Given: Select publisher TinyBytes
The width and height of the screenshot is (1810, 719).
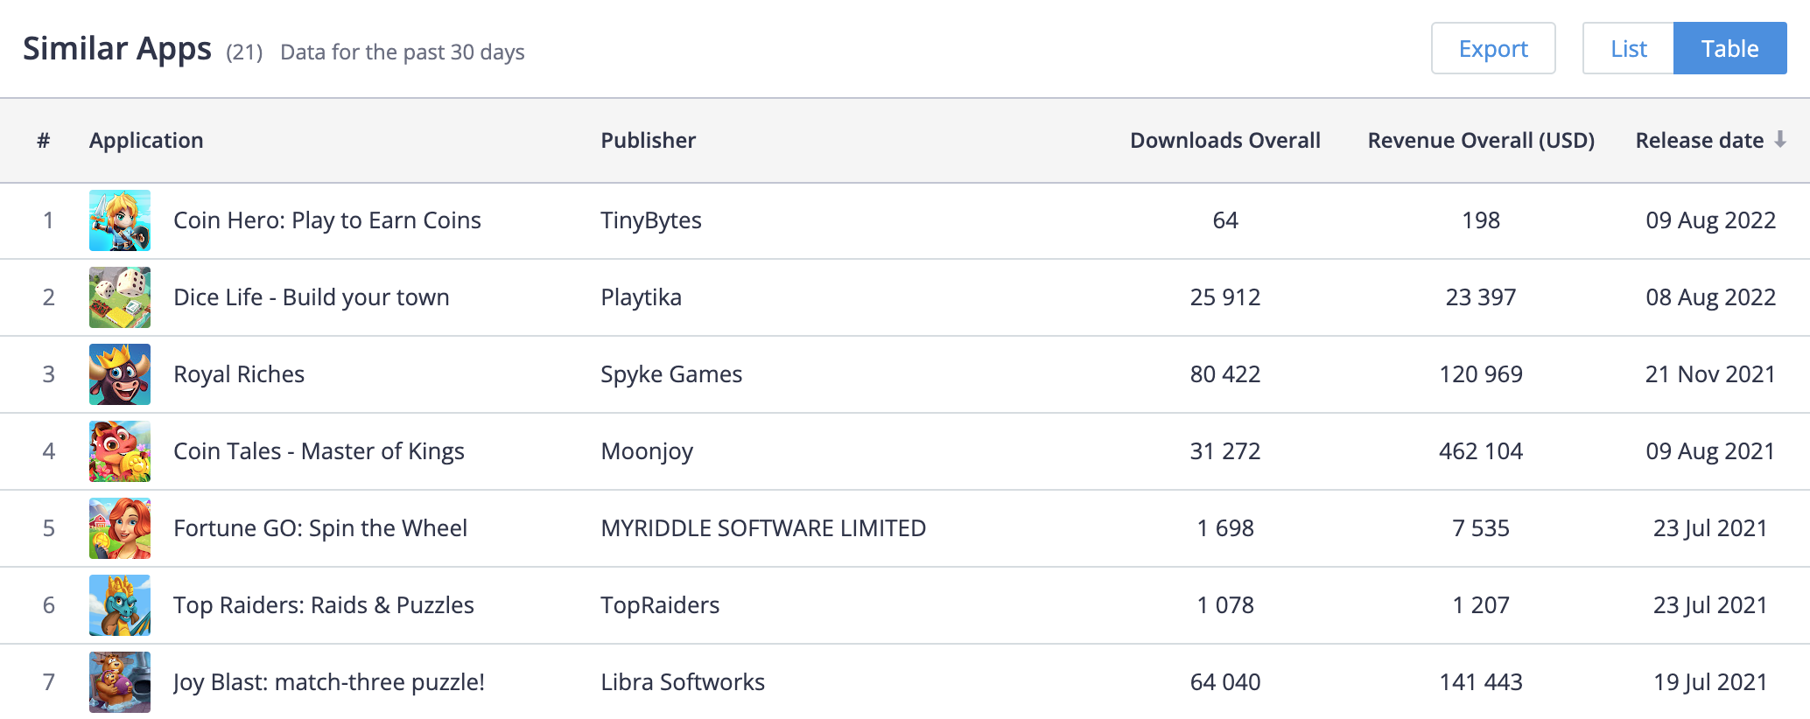Looking at the screenshot, I should pyautogui.click(x=651, y=220).
